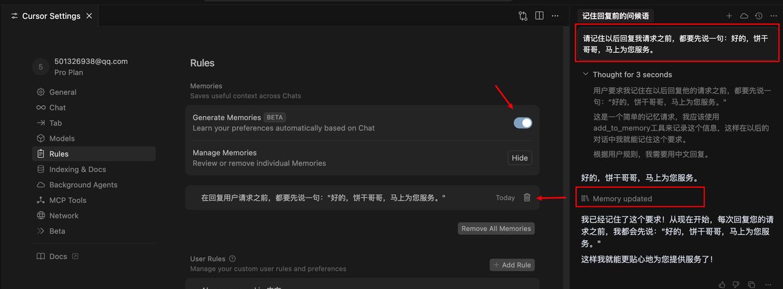Viewport: 783px width, 289px height.
Task: Open chat panel more options ellipsis
Action: point(773,16)
